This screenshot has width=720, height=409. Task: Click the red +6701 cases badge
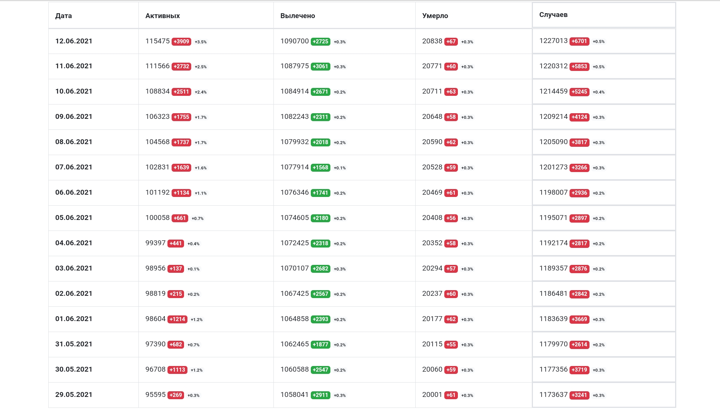tap(579, 41)
